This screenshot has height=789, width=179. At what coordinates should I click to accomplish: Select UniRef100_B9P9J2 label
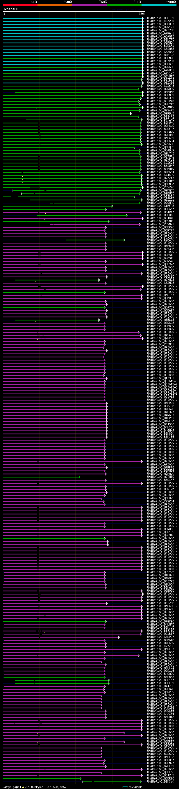(161, 113)
